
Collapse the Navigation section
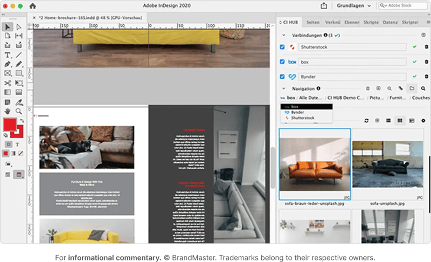[284, 88]
